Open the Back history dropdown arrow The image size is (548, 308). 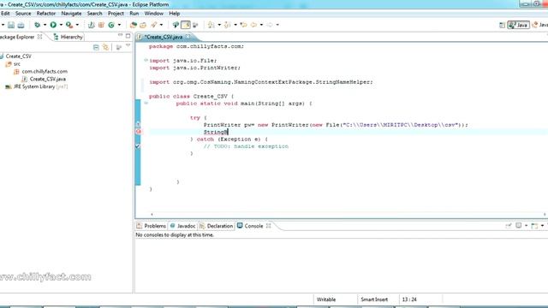click(261, 25)
